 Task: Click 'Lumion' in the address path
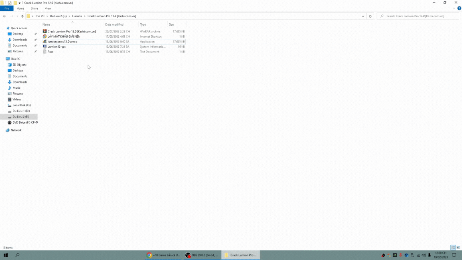point(77,16)
